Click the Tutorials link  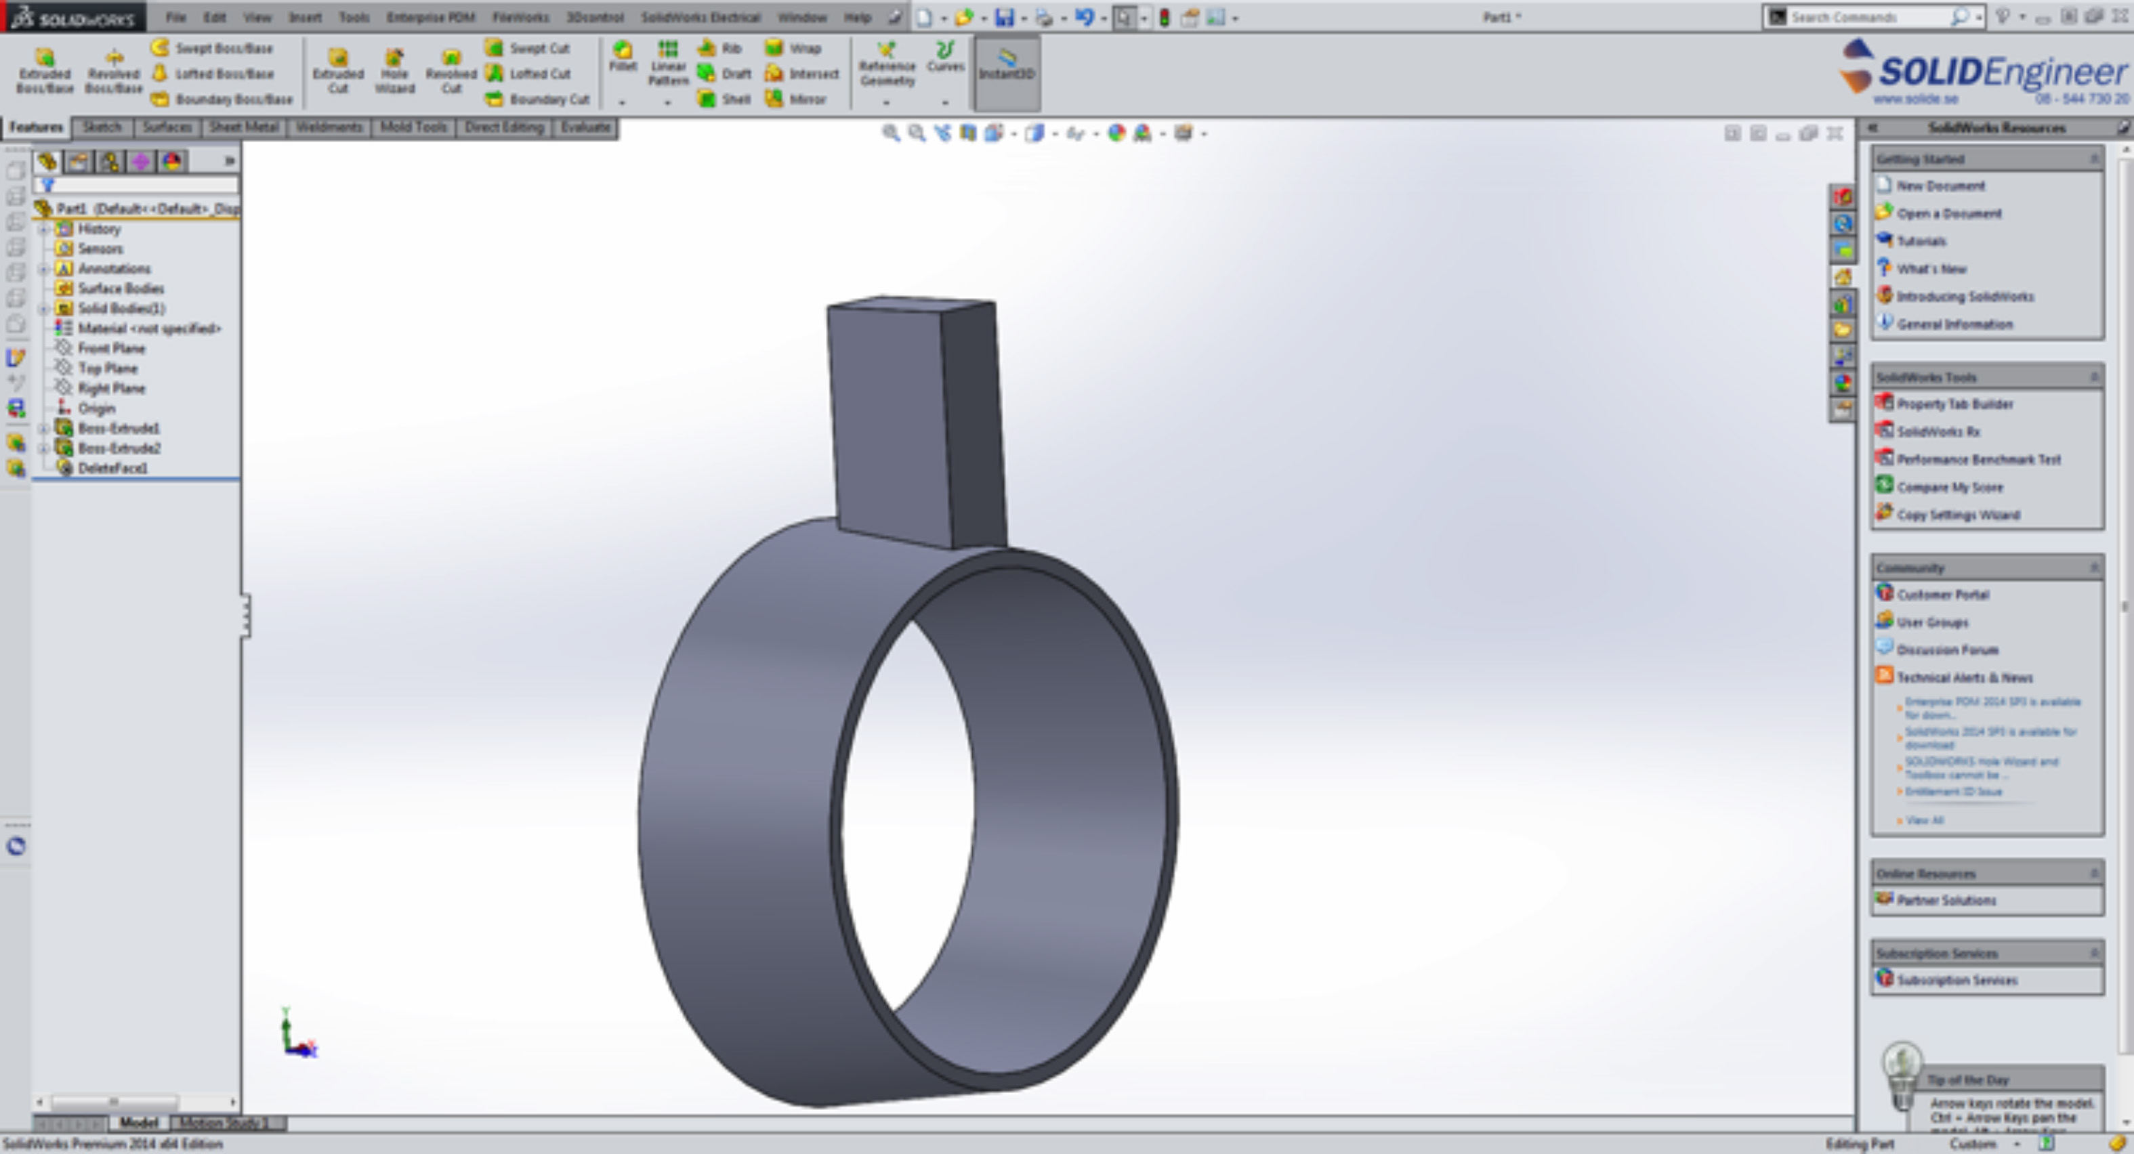coord(1921,241)
